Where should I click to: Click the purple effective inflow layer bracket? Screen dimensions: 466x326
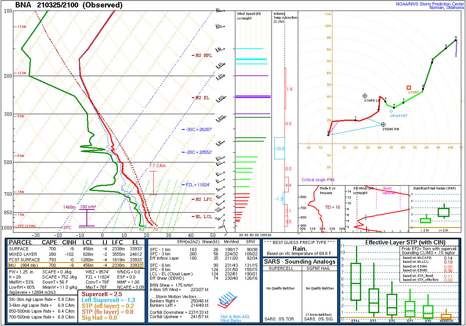click(87, 218)
